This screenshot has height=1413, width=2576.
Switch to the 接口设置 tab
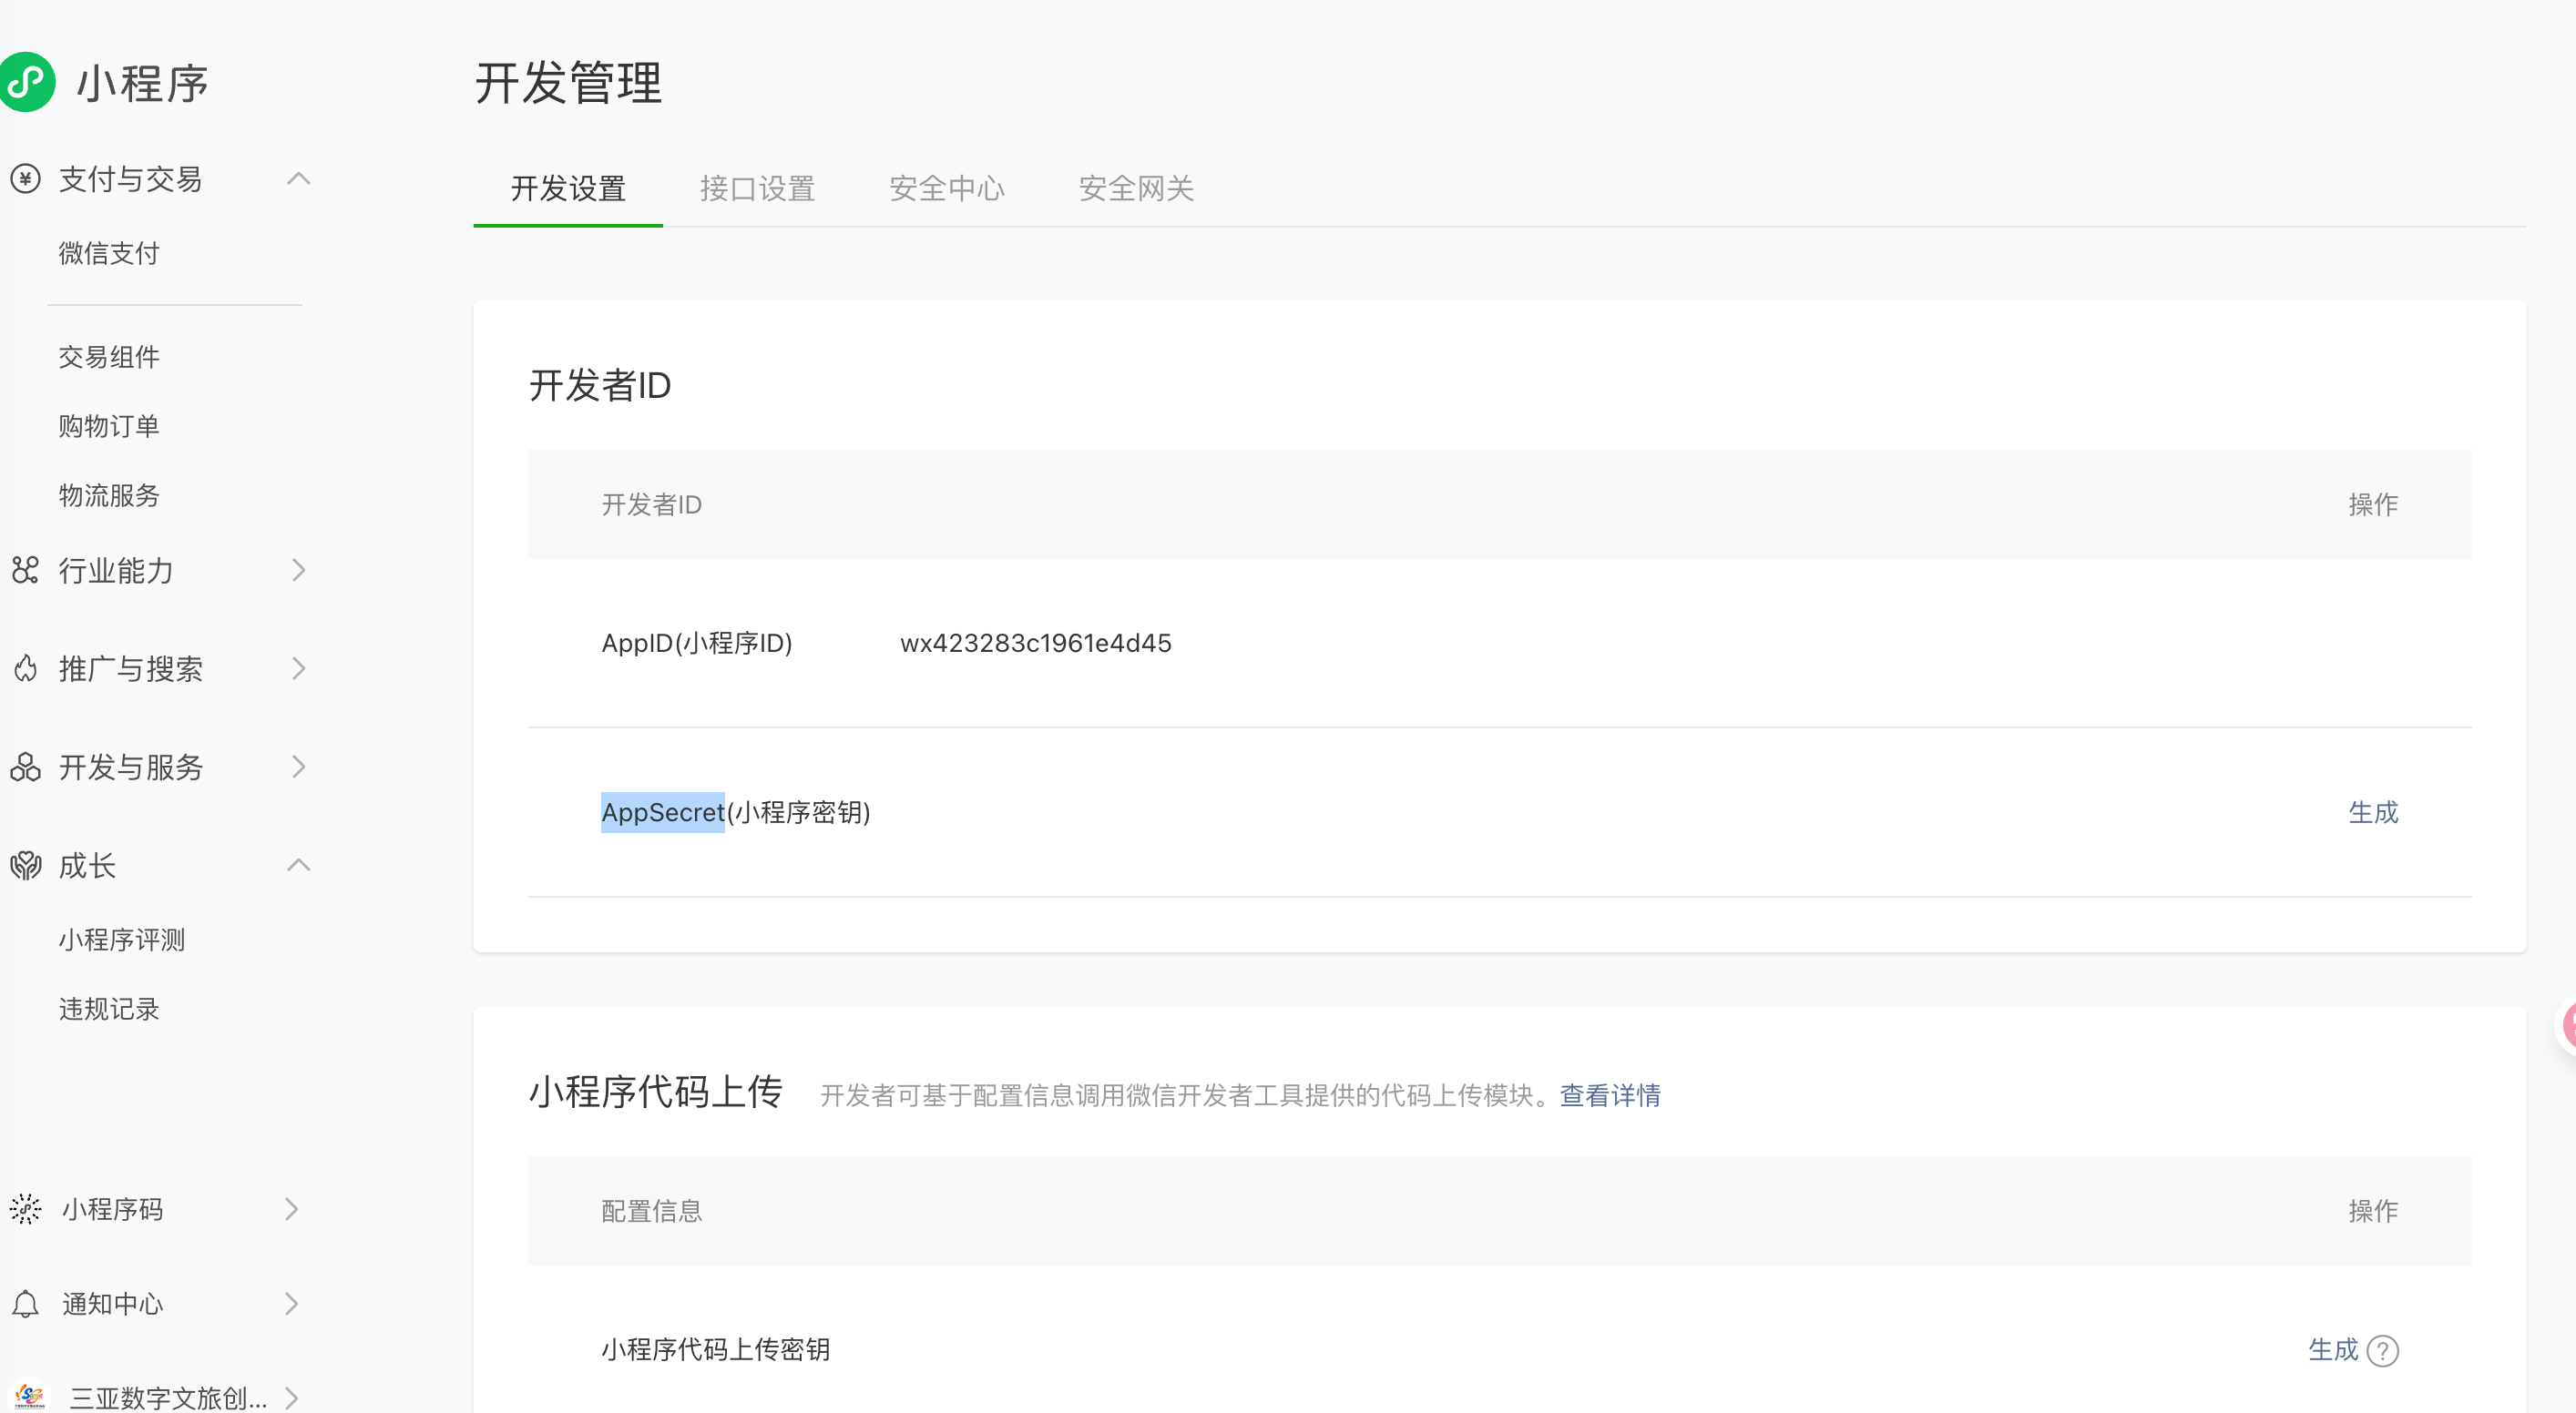coord(757,188)
